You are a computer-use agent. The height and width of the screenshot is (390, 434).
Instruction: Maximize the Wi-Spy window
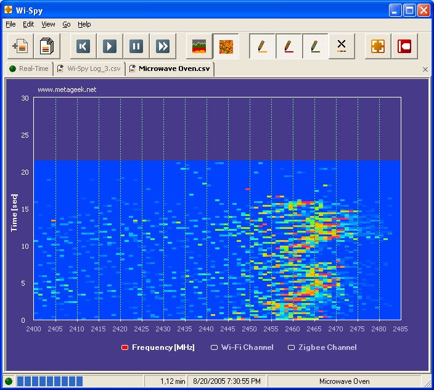coord(409,10)
